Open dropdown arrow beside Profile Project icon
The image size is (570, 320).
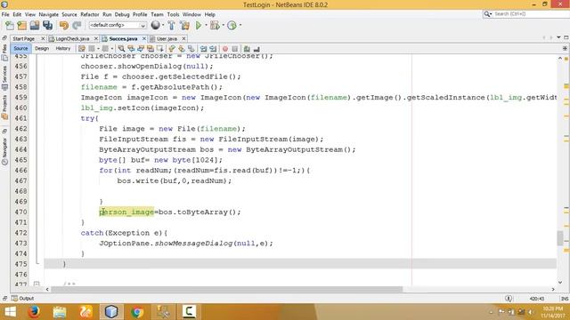click(240, 25)
